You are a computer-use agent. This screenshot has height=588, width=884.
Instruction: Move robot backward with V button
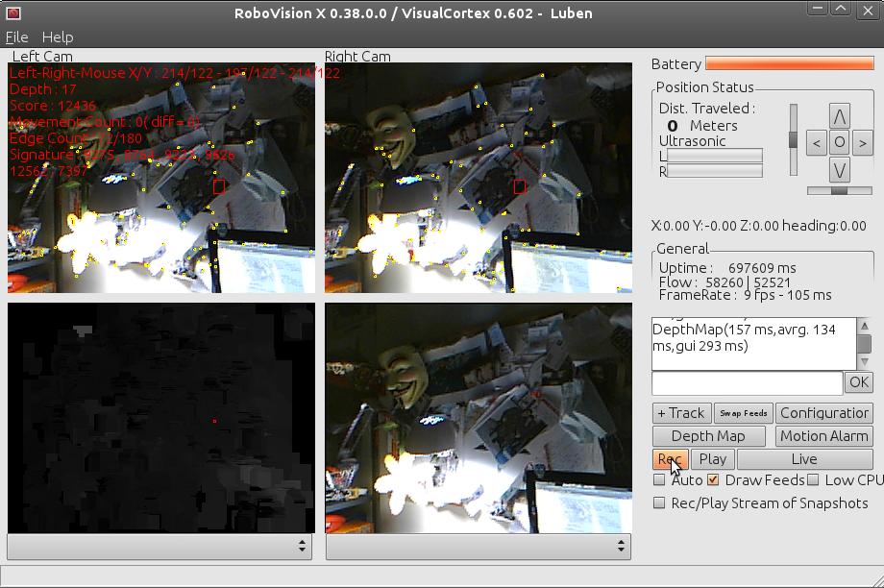[x=840, y=170]
